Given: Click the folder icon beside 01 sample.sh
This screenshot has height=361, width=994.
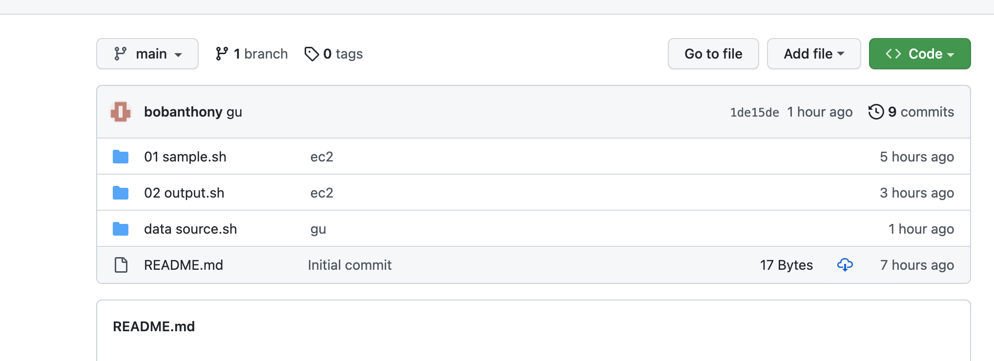Looking at the screenshot, I should click(120, 157).
